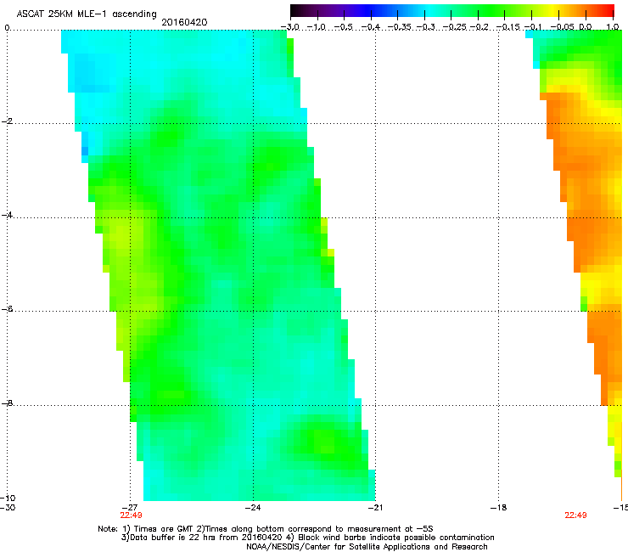Click the title "ASCAT 25KM MLE-1 ascending"
The height and width of the screenshot is (552, 628).
[x=87, y=14]
